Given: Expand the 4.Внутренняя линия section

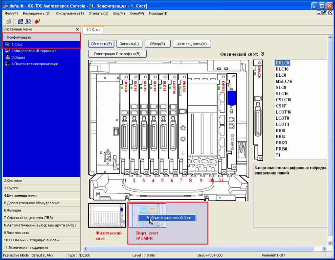Looking at the screenshot, I should click(42, 195).
